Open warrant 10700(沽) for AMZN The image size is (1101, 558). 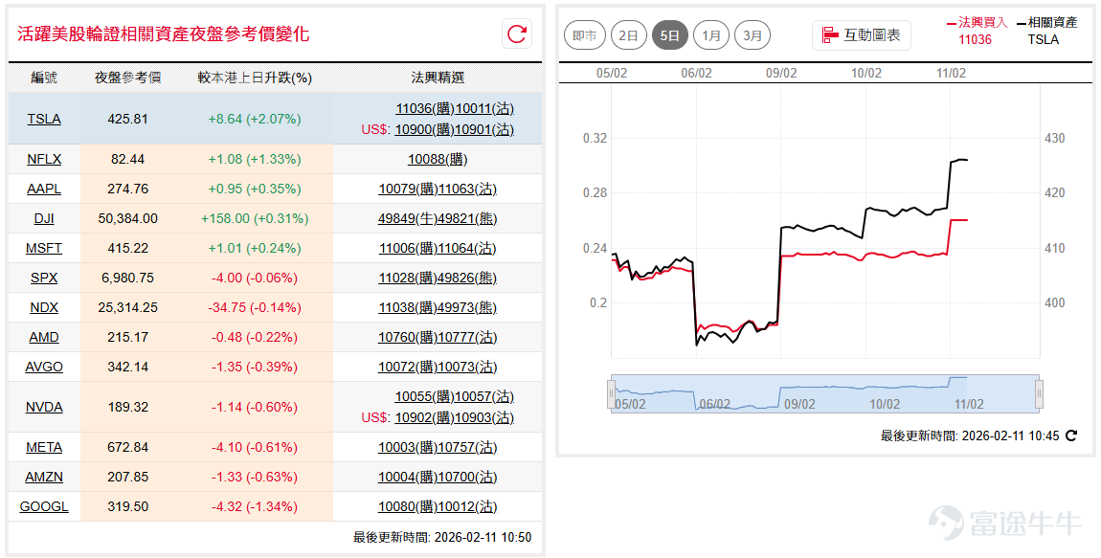click(467, 477)
